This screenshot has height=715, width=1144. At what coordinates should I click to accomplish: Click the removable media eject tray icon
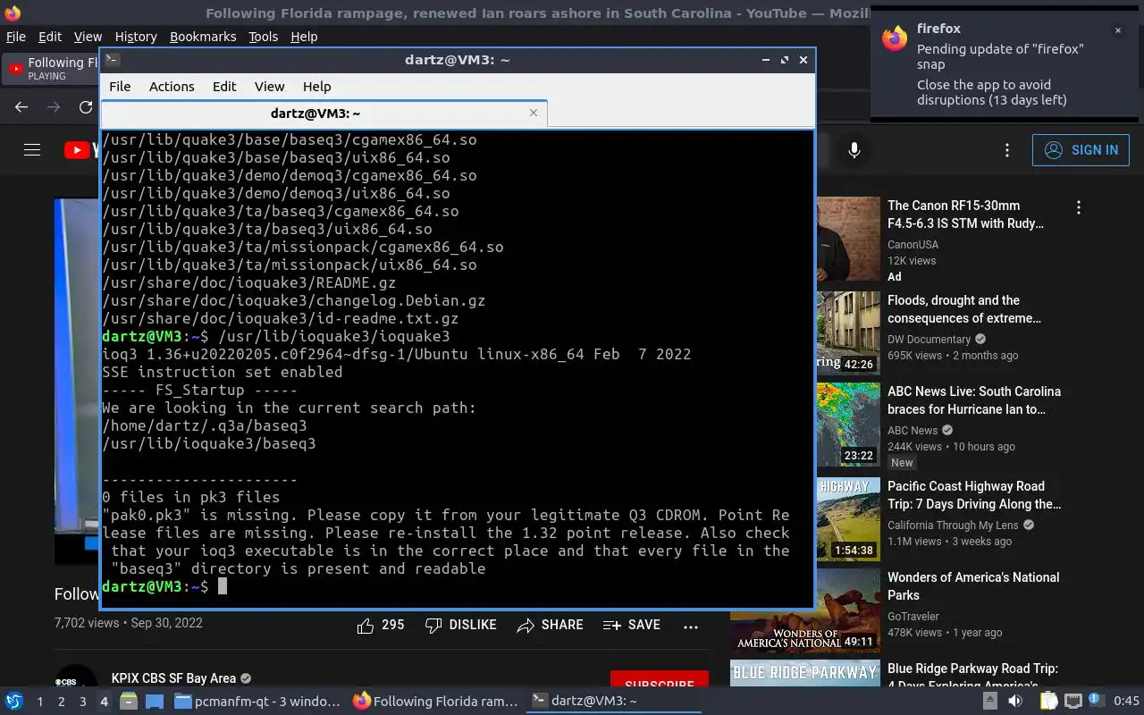click(x=990, y=701)
